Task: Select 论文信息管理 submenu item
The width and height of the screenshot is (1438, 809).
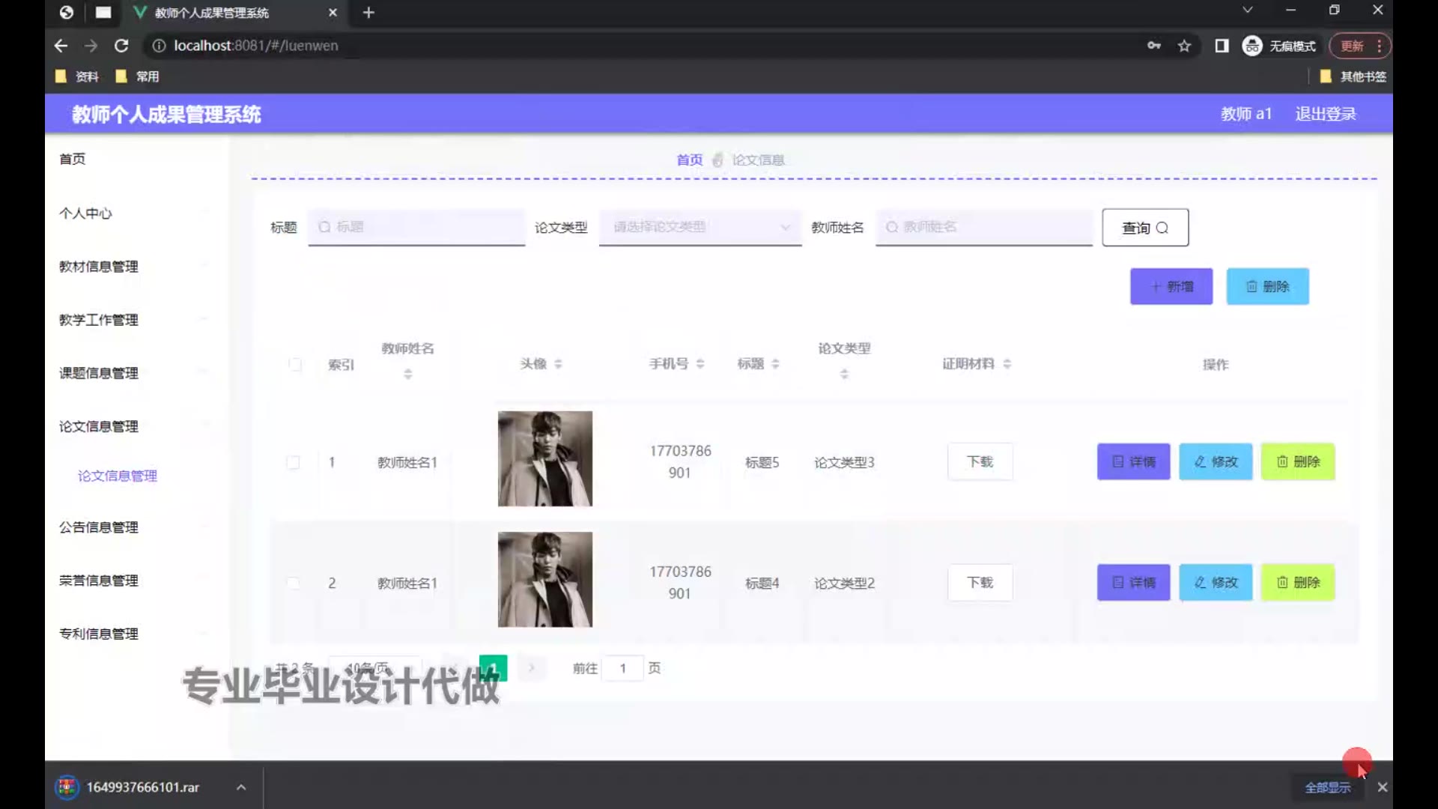Action: [x=118, y=476]
